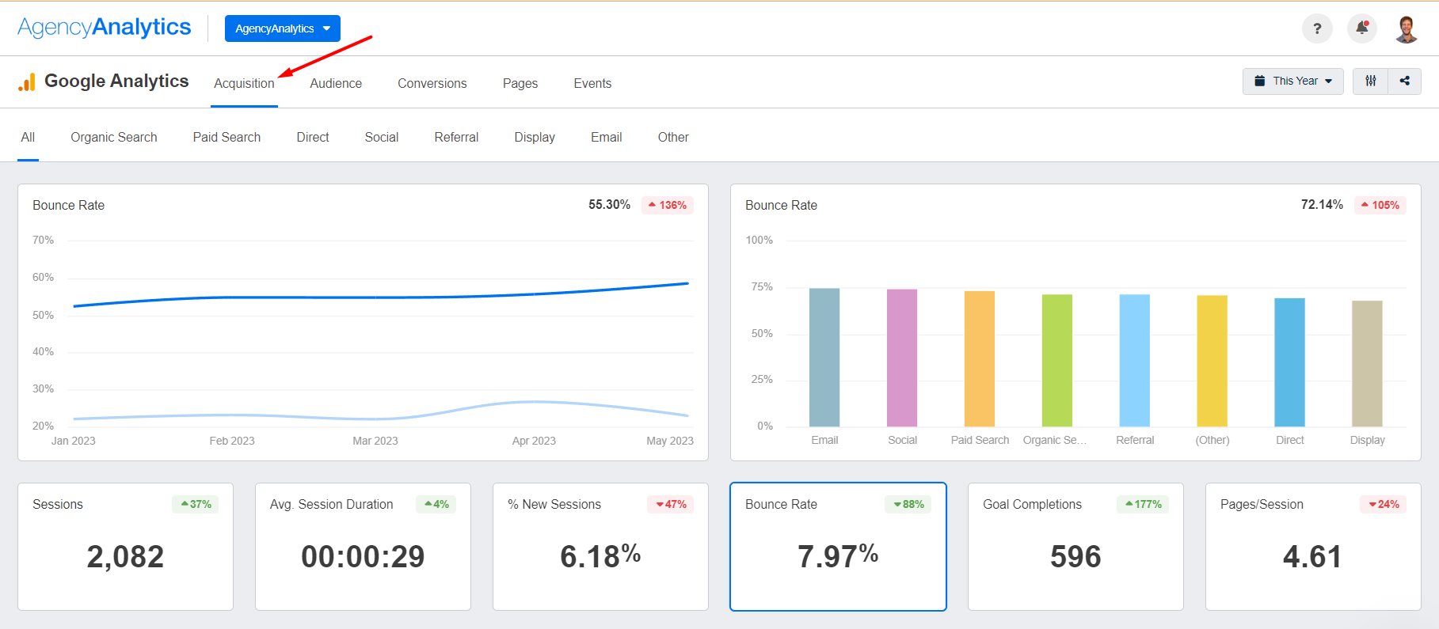Switch to the Conversions tab
The image size is (1439, 629).
pyautogui.click(x=432, y=83)
